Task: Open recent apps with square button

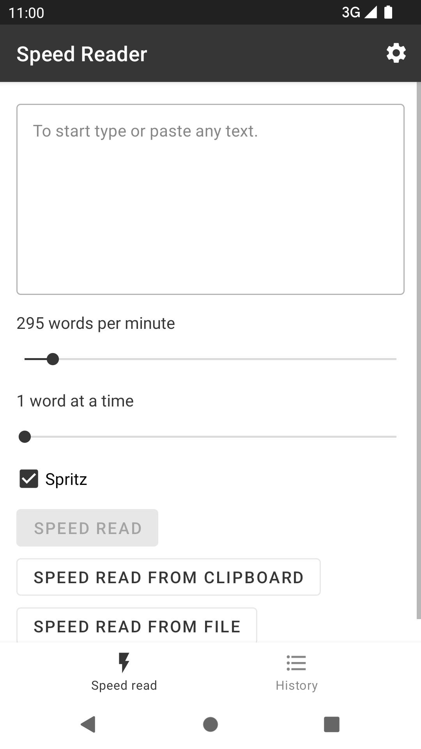Action: click(331, 724)
